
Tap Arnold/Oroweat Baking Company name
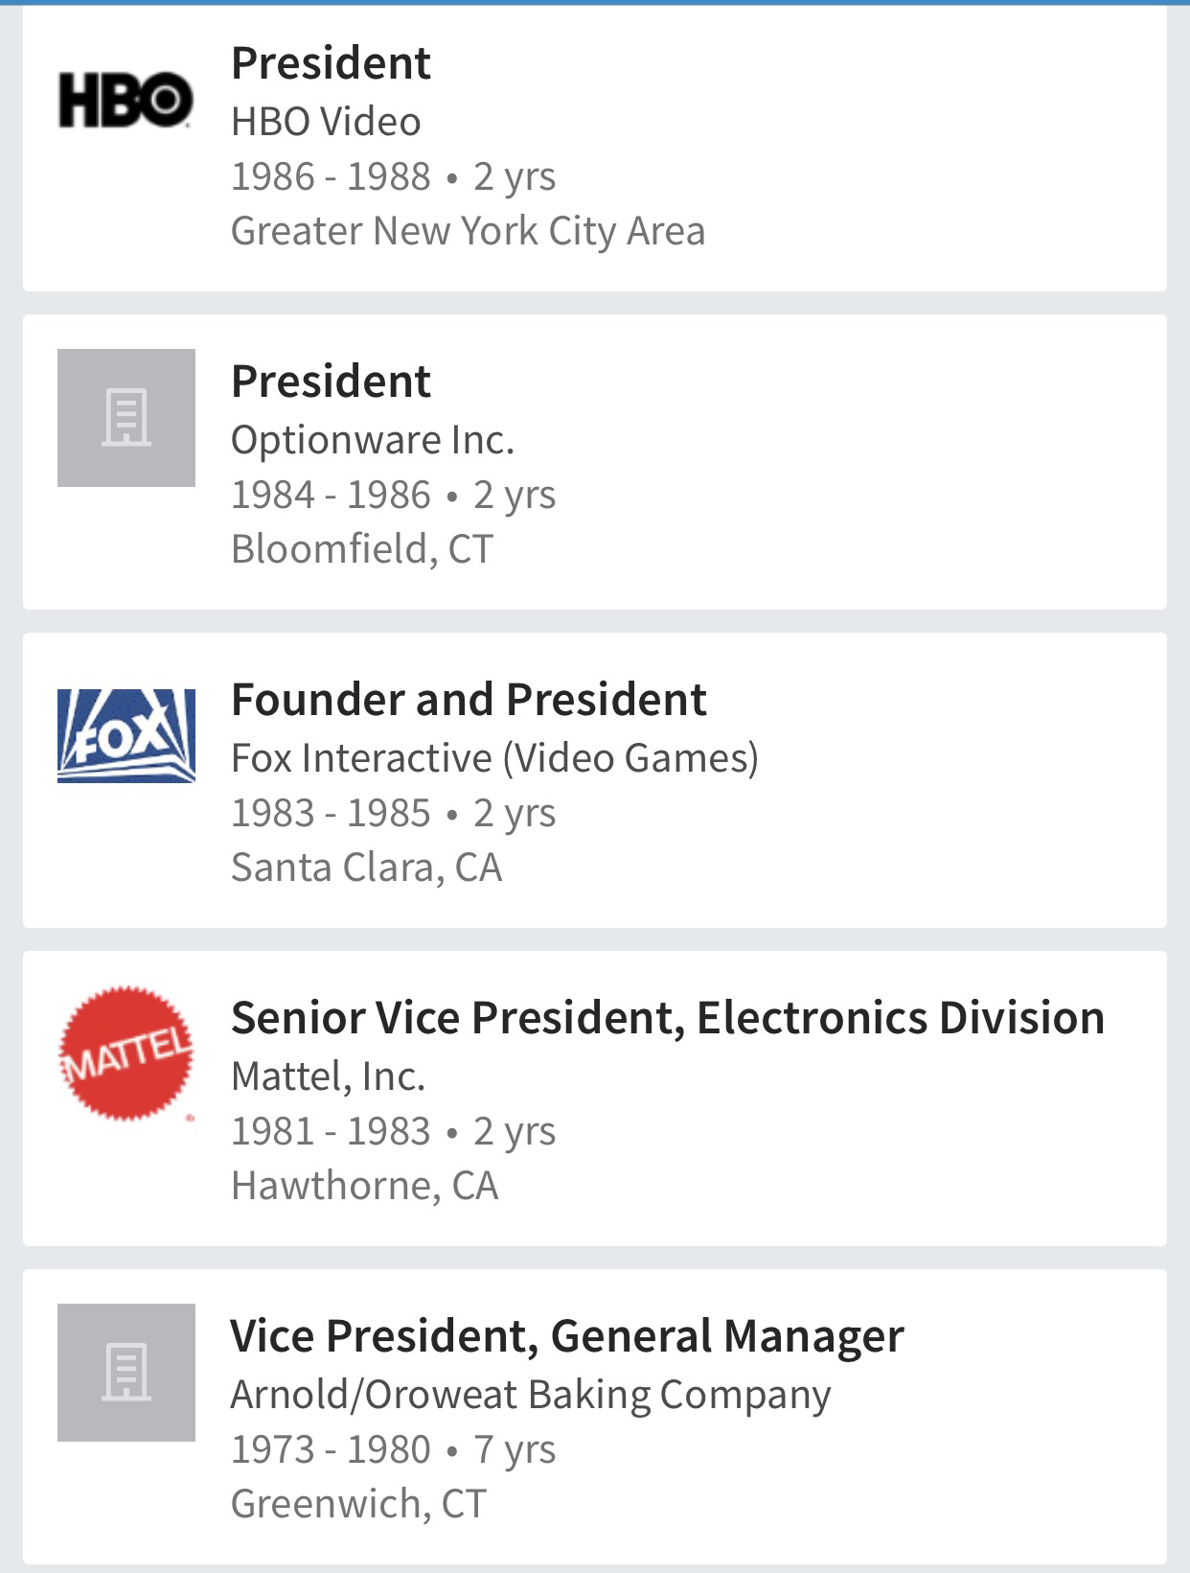[x=531, y=1395]
